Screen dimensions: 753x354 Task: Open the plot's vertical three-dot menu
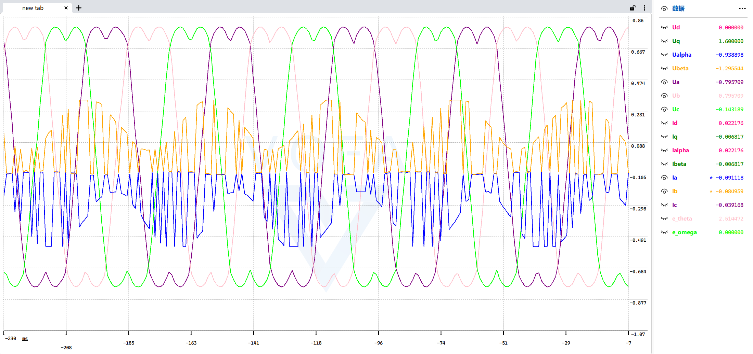click(x=644, y=8)
